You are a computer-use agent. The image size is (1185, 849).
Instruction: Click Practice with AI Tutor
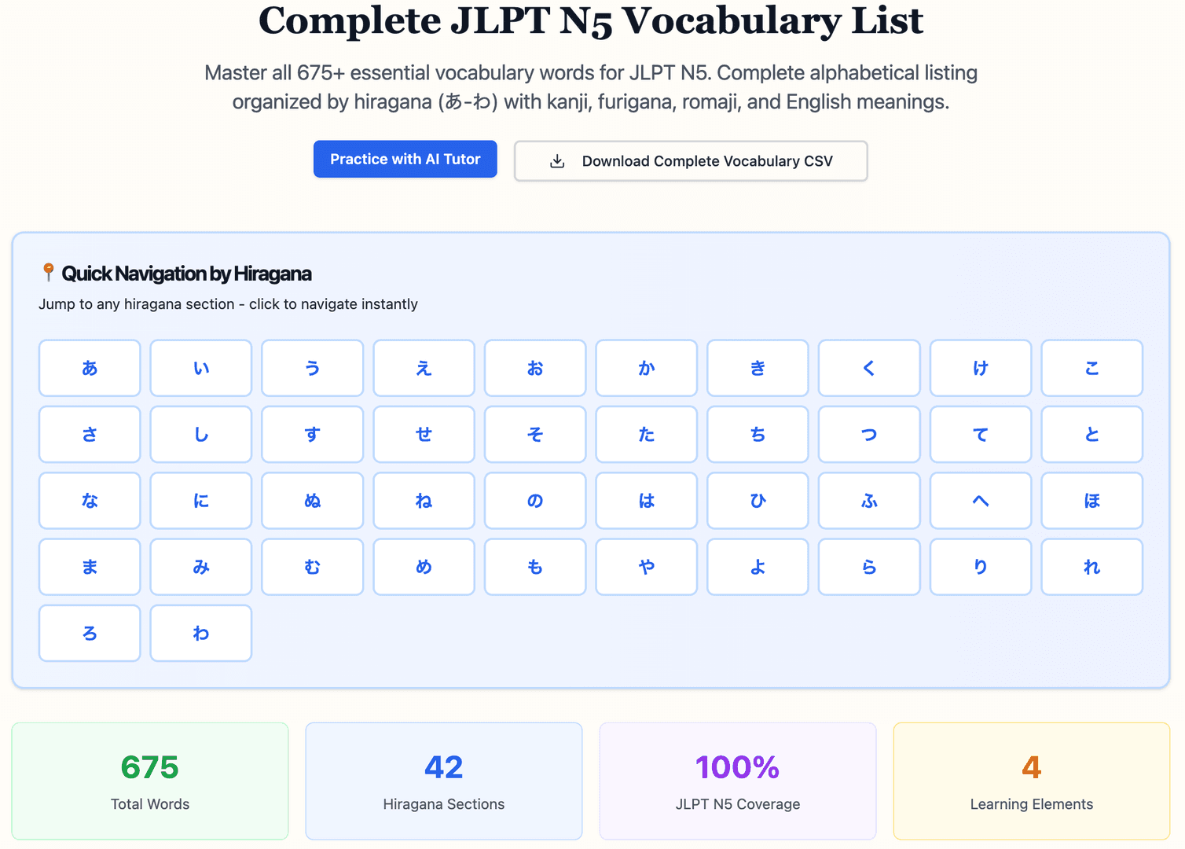(x=405, y=159)
